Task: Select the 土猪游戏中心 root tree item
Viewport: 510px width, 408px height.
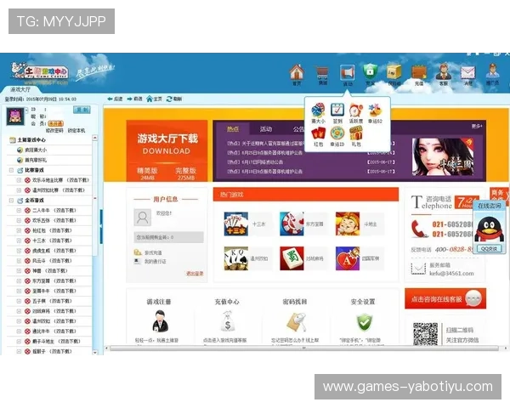Action: coord(31,140)
